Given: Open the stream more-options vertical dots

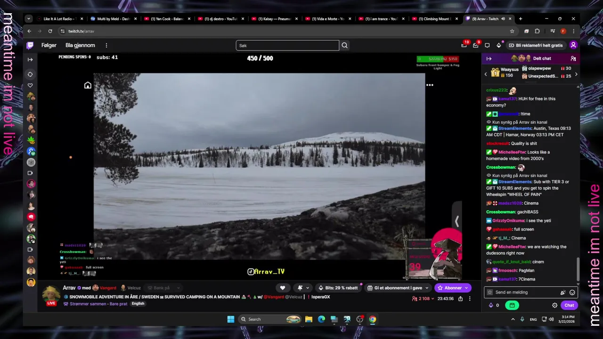Looking at the screenshot, I should tap(470, 299).
